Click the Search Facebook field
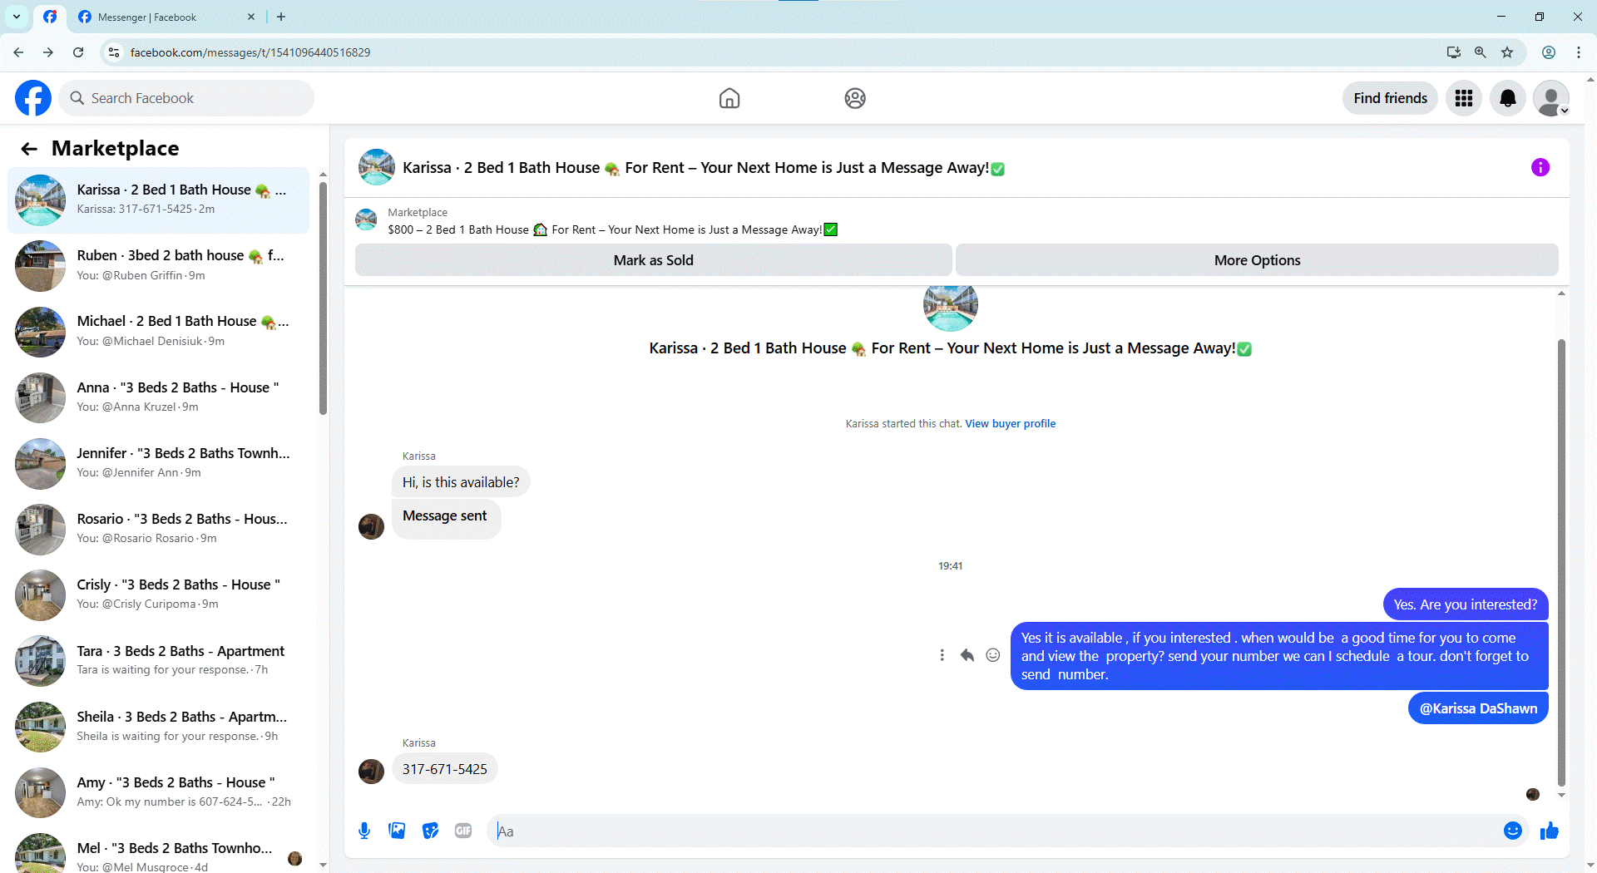The width and height of the screenshot is (1597, 873). (x=186, y=98)
